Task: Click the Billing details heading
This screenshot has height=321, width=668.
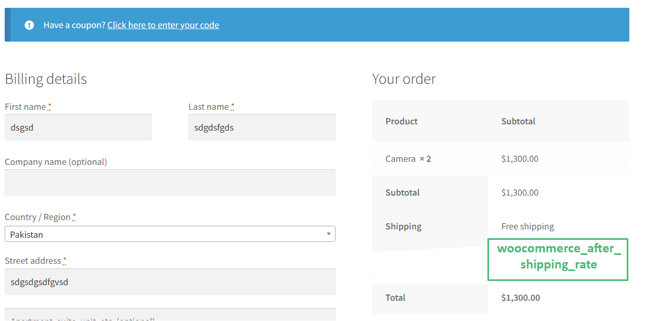Action: click(x=46, y=79)
